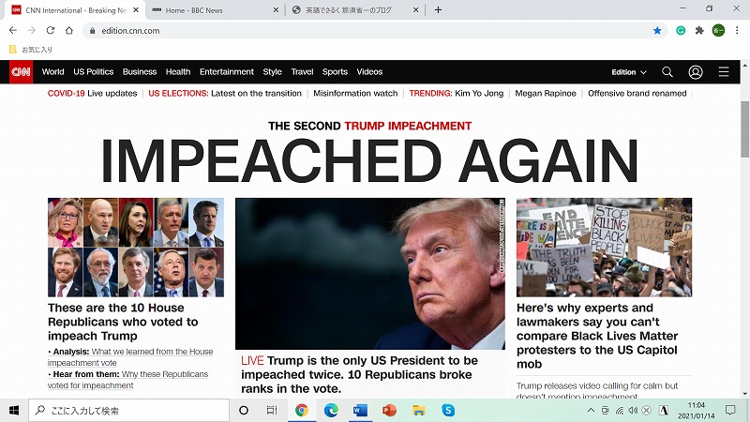
Task: Open the Chrome extensions puzzle icon
Action: [699, 31]
